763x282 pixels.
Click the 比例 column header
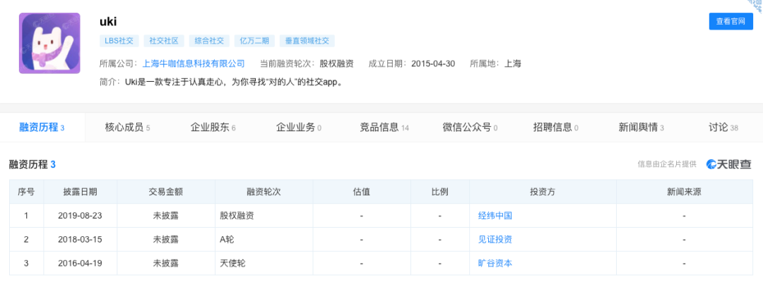tap(439, 192)
